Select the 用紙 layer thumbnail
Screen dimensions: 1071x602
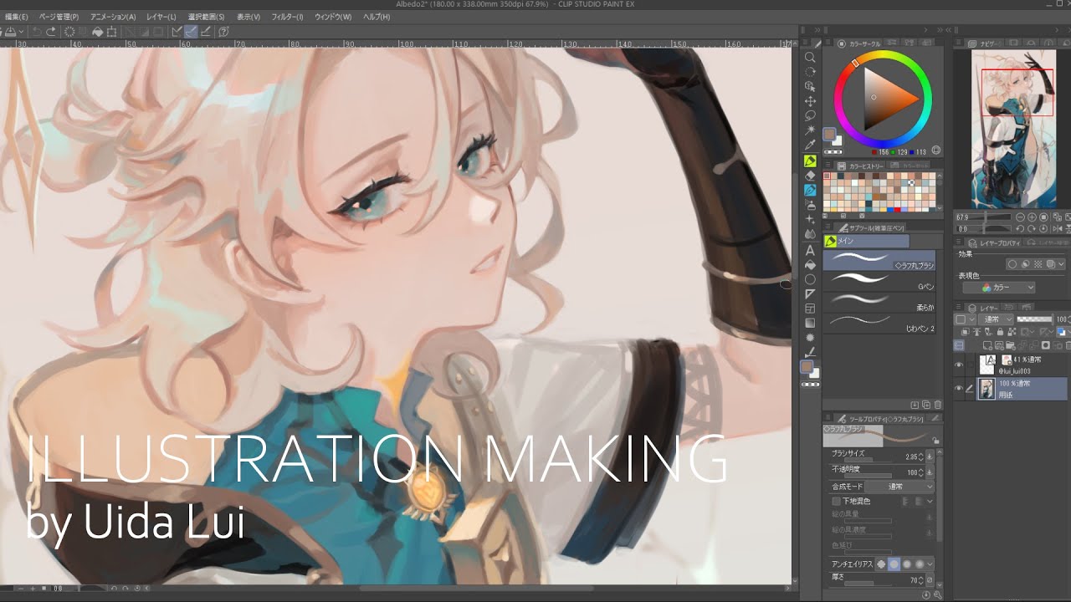tap(986, 389)
